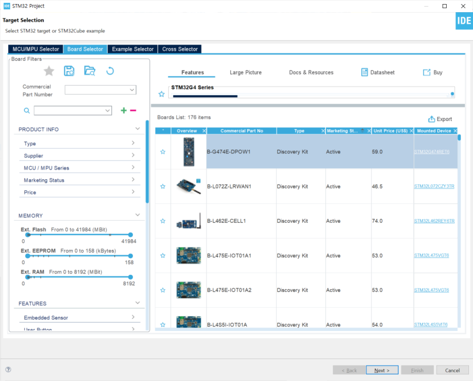Viewport: 473px width, 381px height.
Task: Open the Docs & Resources tab
Action: pos(311,72)
